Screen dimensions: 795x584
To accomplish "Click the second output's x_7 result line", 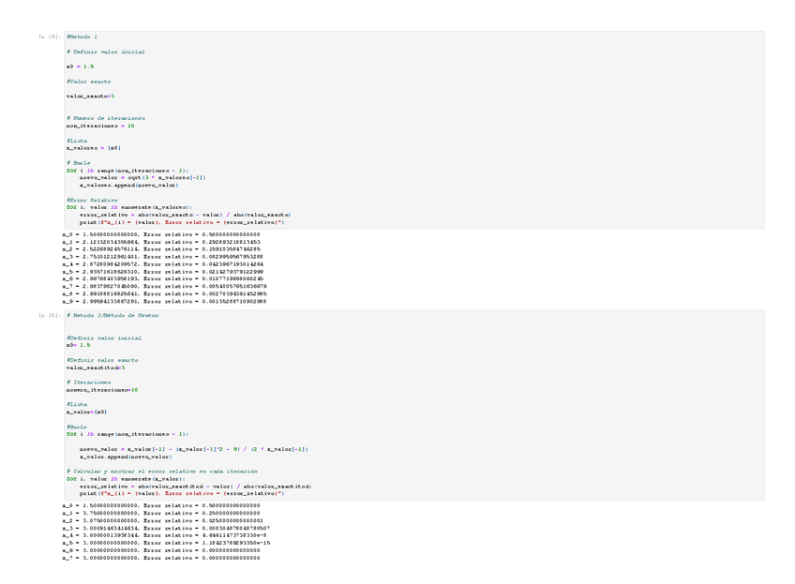I will tap(161, 558).
